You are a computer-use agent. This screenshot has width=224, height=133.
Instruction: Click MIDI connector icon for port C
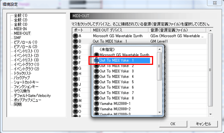point(75,47)
